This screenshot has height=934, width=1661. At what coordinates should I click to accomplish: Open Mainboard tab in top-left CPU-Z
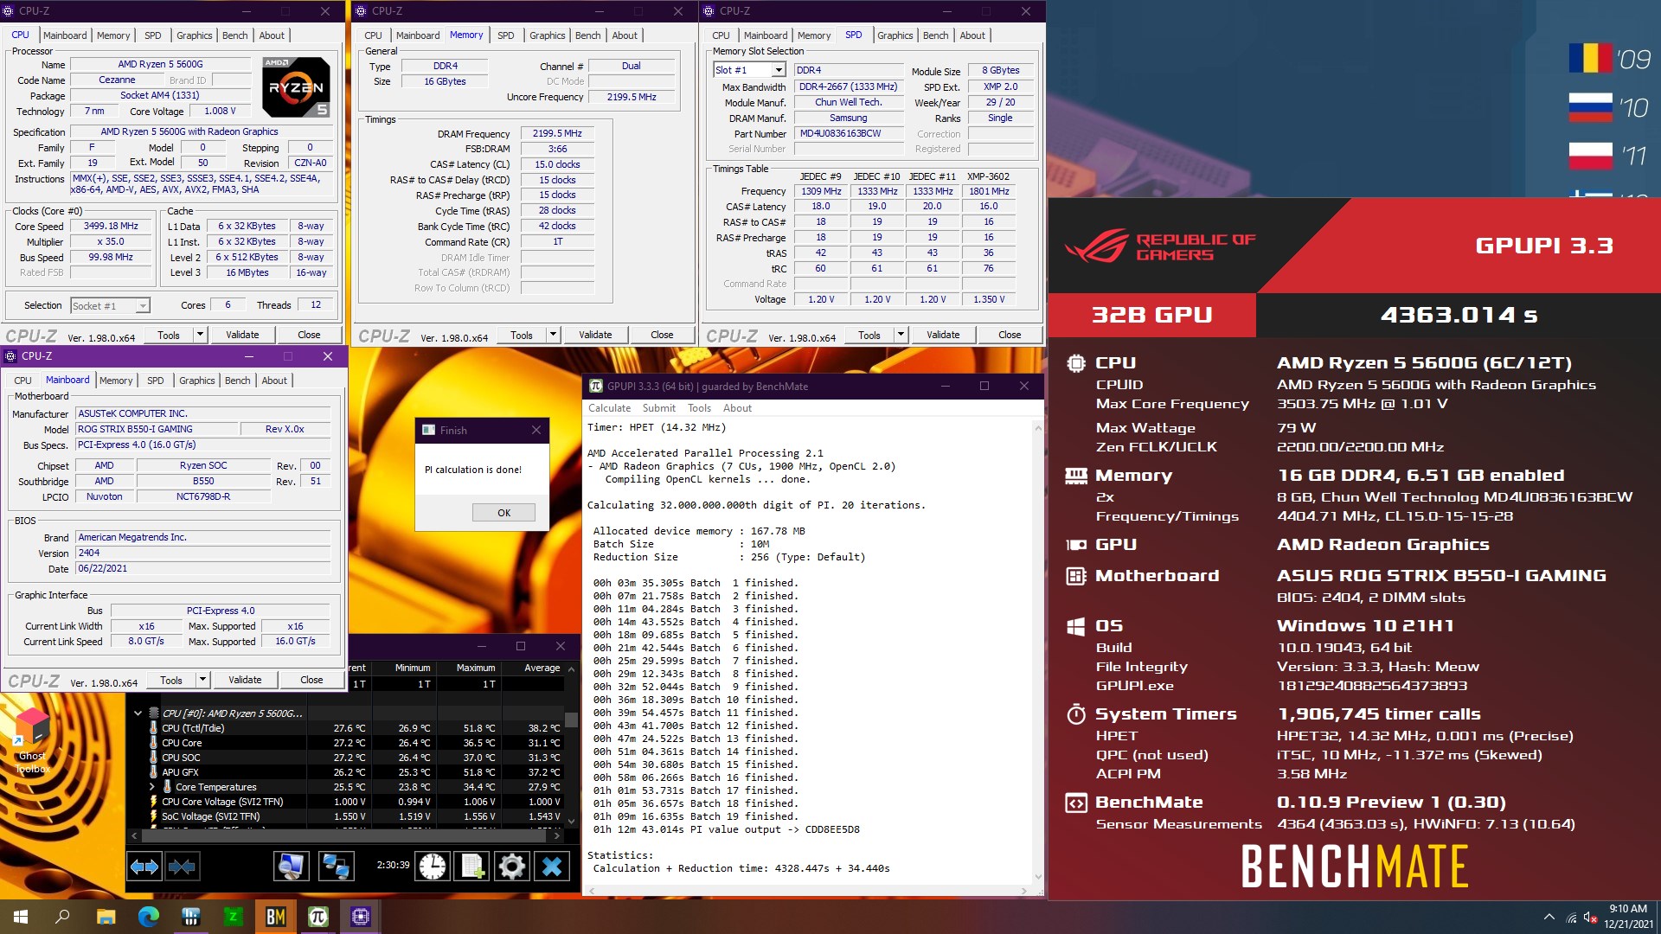65,35
